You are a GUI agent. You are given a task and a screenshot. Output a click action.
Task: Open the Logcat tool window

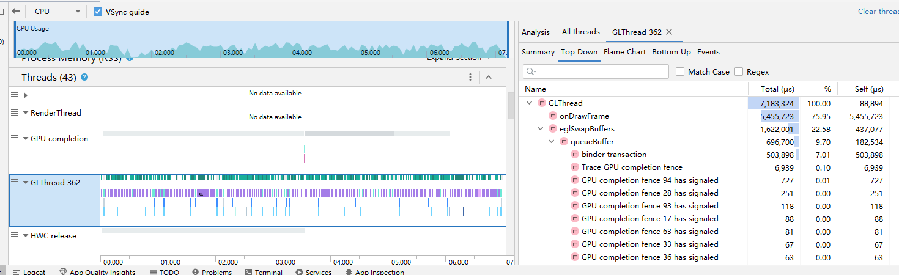[x=29, y=272]
